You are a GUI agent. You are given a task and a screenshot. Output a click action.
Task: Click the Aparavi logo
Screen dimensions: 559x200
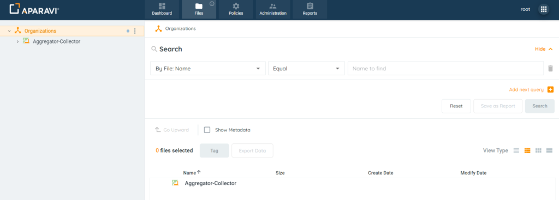click(34, 9)
